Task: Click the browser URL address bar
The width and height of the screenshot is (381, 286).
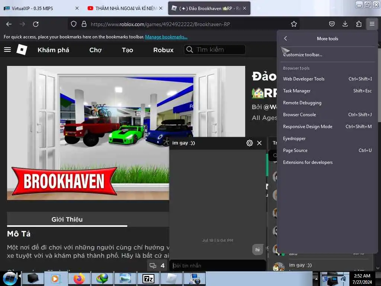Action: click(x=185, y=24)
